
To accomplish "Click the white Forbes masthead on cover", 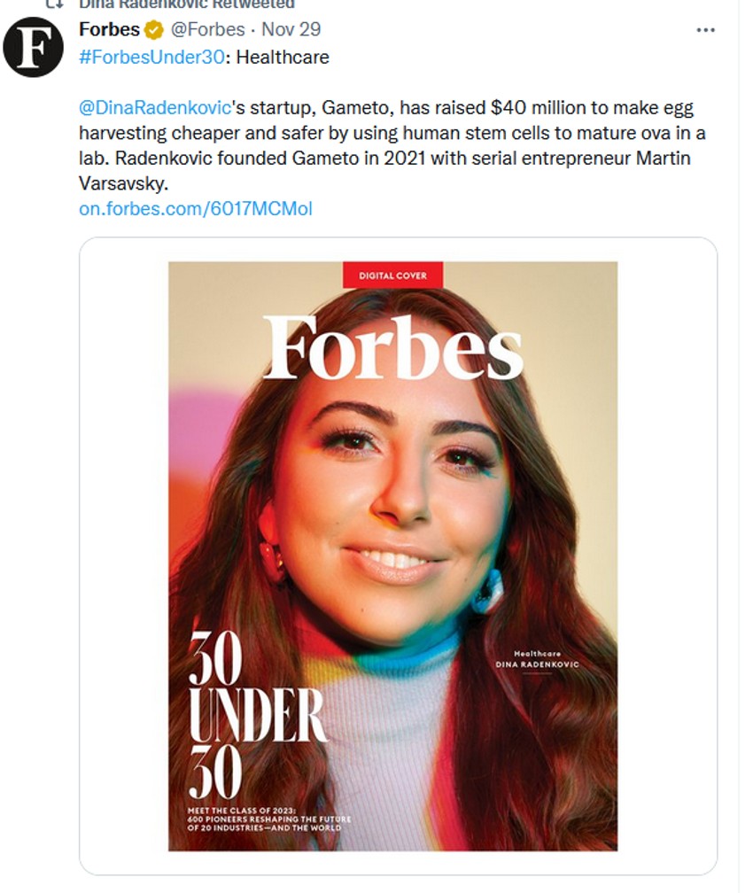I will [x=392, y=348].
